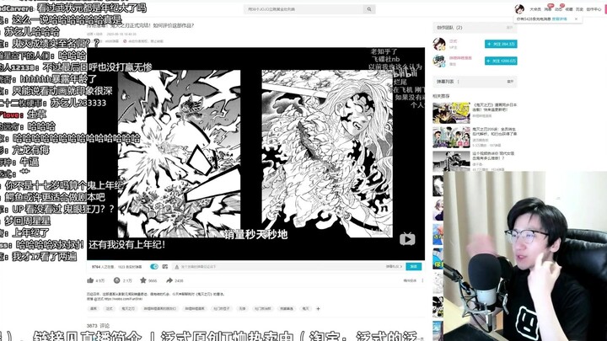Open the more options dots beside 稿件投诉
Image resolution: width=607 pixels, height=341 pixels.
click(422, 280)
